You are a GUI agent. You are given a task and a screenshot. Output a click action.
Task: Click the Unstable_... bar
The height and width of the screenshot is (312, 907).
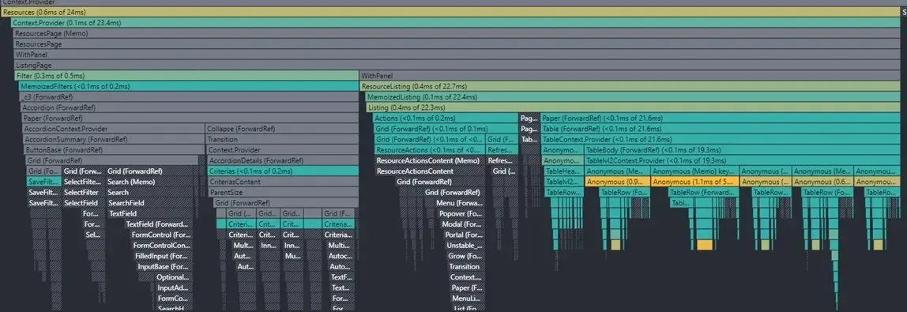coord(465,245)
